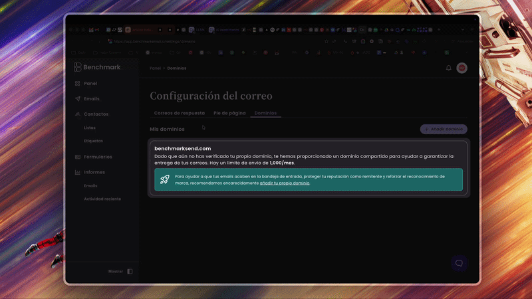Open Emails paper-plane icon in sidebar
The height and width of the screenshot is (299, 532).
(x=77, y=98)
